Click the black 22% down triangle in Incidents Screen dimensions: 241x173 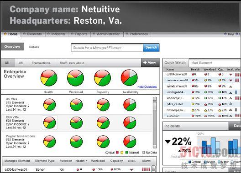[168, 142]
